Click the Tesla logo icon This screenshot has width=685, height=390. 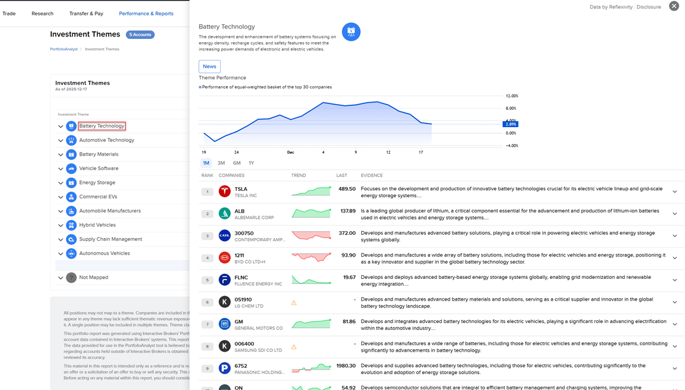[x=224, y=191]
